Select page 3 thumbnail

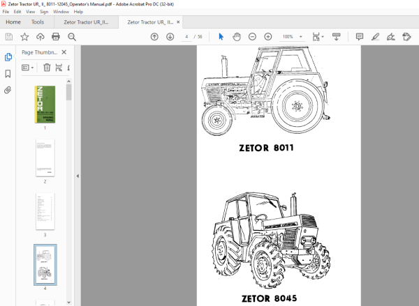pyautogui.click(x=45, y=212)
